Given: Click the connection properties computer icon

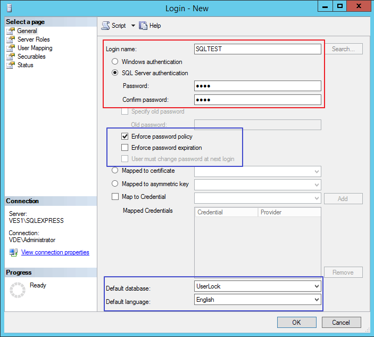Looking at the screenshot, I should point(14,252).
